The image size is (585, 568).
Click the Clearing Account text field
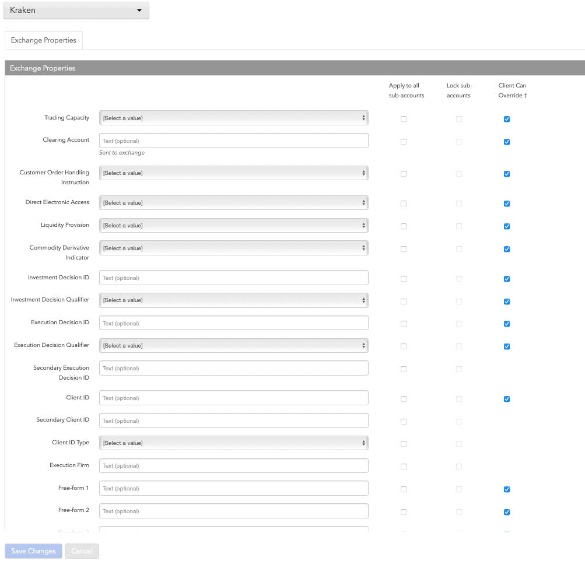coord(233,141)
